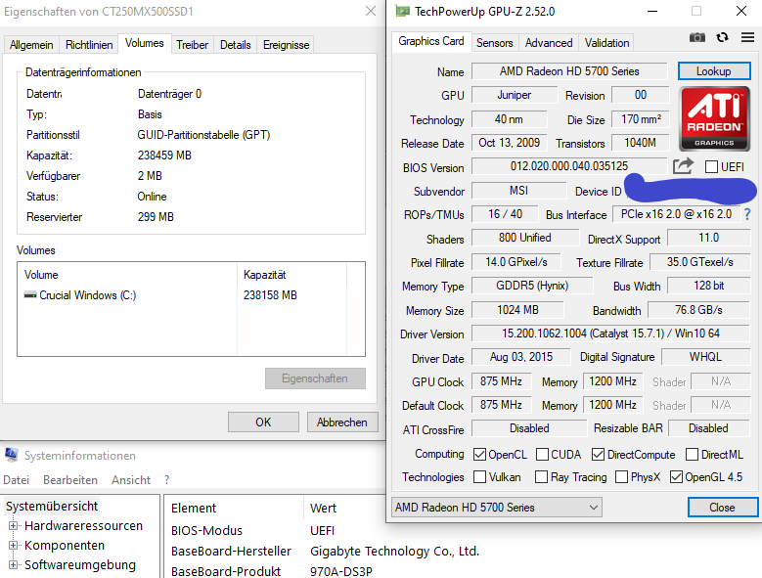Close the drive properties dialog
This screenshot has width=762, height=578.
coord(371,11)
